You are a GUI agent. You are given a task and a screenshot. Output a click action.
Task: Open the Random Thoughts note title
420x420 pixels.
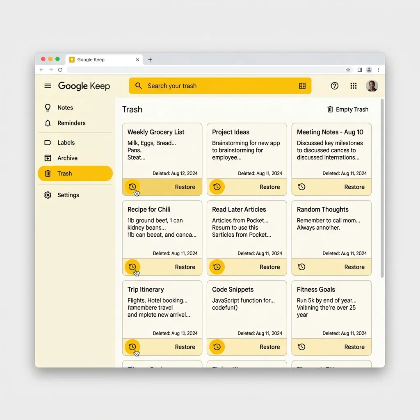[322, 210]
